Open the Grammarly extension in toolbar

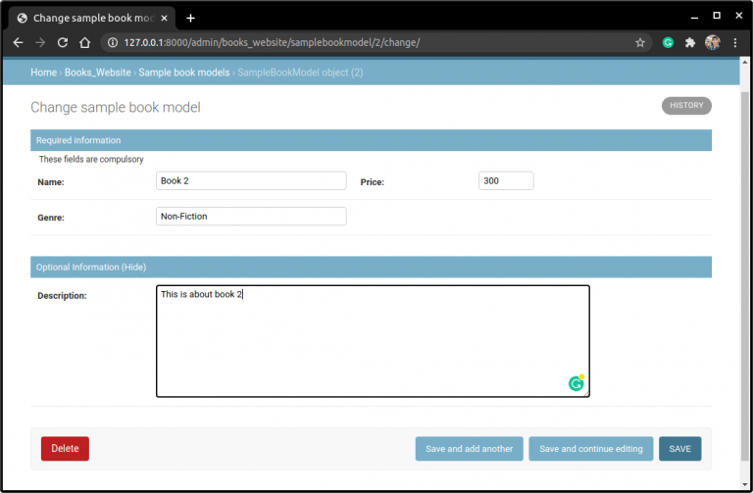click(x=668, y=43)
